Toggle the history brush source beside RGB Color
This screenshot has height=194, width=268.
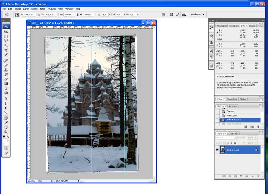217,116
